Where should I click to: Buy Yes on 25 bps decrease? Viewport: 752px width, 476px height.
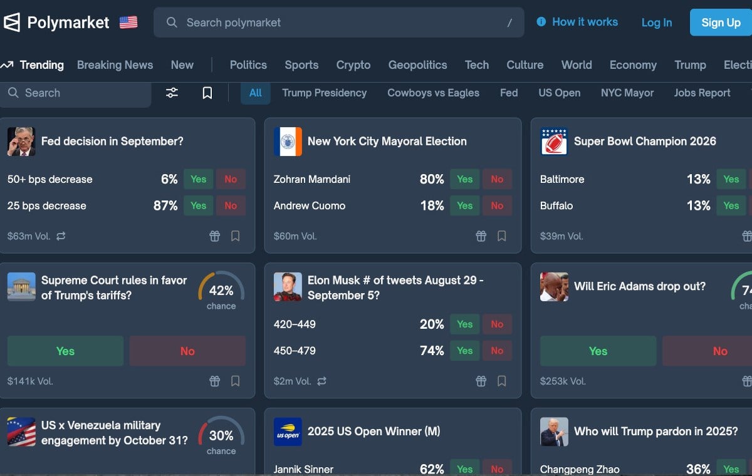pyautogui.click(x=199, y=205)
